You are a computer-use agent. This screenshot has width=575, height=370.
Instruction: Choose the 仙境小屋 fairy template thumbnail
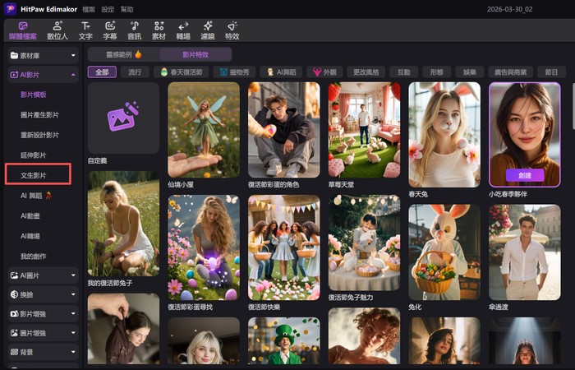click(x=204, y=129)
